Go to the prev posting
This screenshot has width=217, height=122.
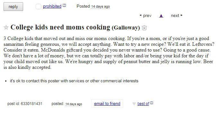coord(145,16)
